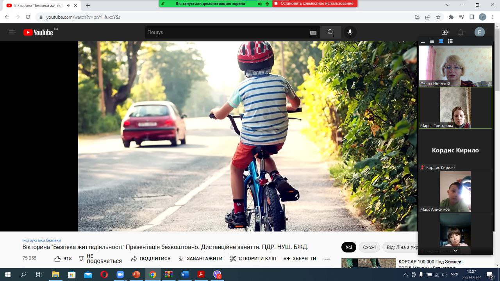Select the Усі filter chip

[x=348, y=247]
